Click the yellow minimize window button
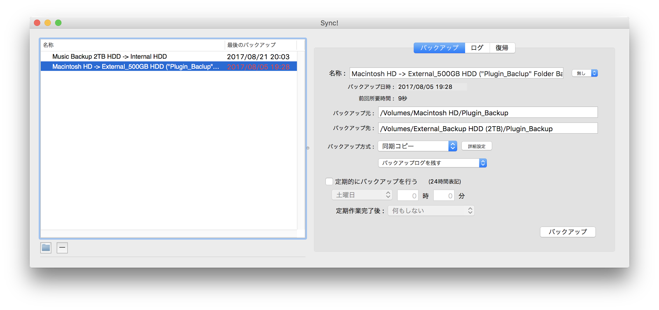Screen dimensions: 659x310 (48, 23)
